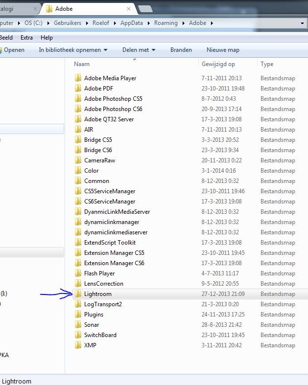The image size is (308, 385).
Task: Click the date '27-12-2013 21:09' of Lightroom
Action: 223,294
